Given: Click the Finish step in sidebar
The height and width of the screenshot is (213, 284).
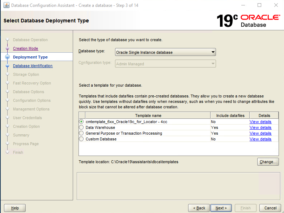Looking at the screenshot, I should click(x=18, y=153).
